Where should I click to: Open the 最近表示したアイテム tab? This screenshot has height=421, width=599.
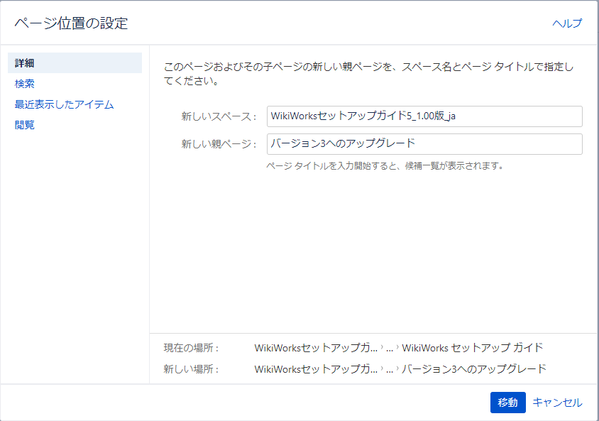click(x=64, y=104)
